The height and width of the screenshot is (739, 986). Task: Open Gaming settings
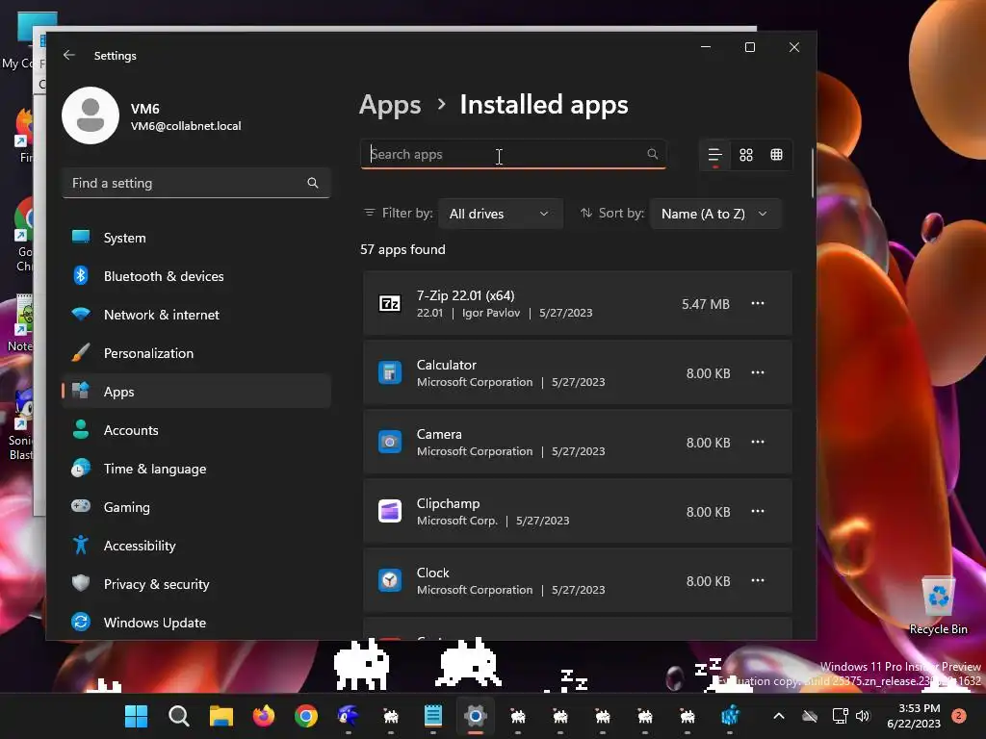pyautogui.click(x=196, y=507)
